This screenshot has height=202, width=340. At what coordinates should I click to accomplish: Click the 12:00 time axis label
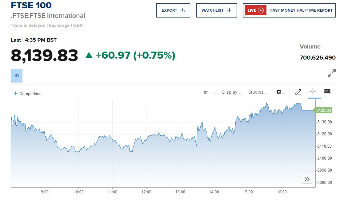tap(146, 192)
